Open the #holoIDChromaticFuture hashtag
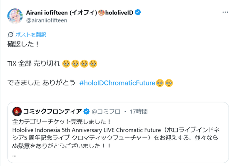The height and width of the screenshot is (166, 231). point(117,83)
